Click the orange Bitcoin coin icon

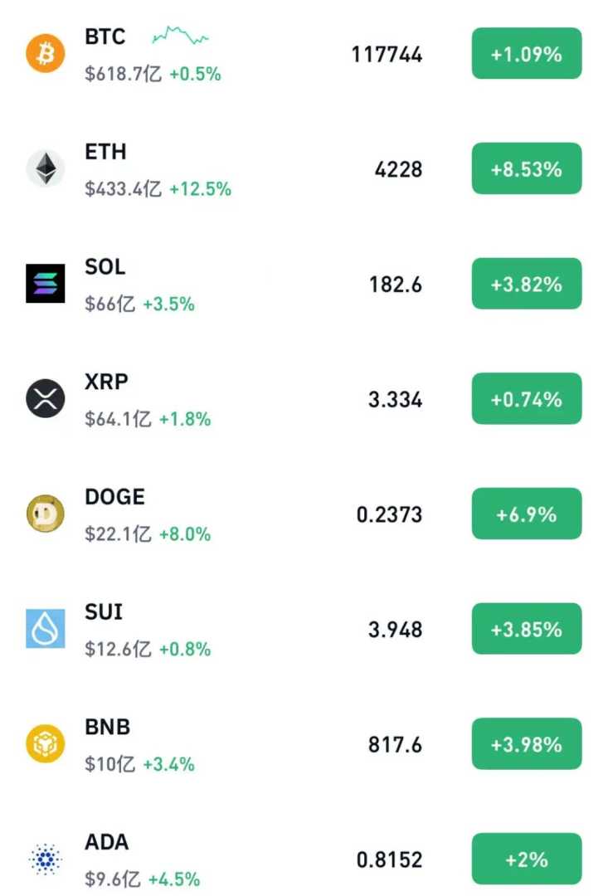(x=46, y=55)
